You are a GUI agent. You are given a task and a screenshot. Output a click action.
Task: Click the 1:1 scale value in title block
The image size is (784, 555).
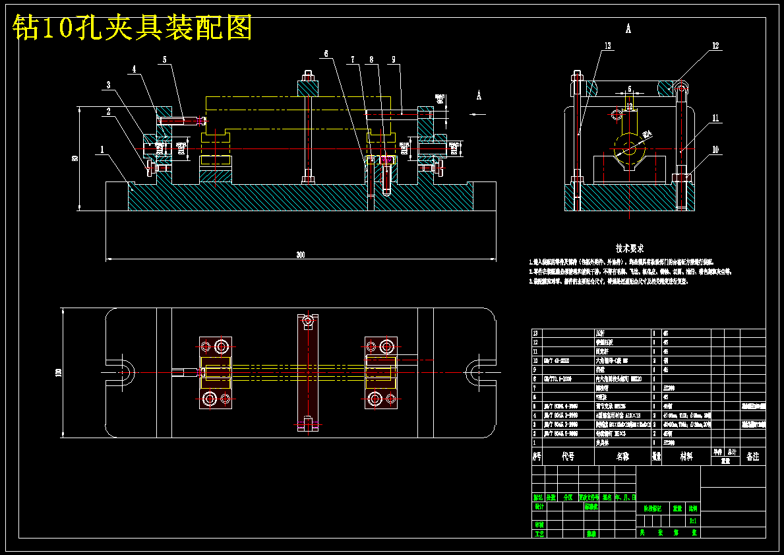point(693,521)
